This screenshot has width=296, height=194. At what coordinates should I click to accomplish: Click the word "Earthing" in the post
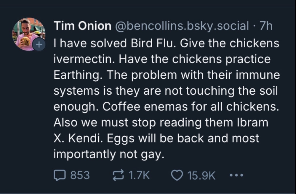[77, 75]
